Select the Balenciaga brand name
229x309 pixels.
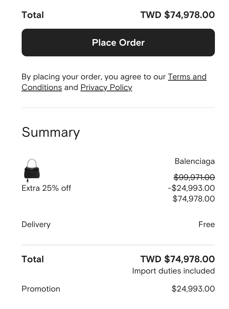click(195, 161)
